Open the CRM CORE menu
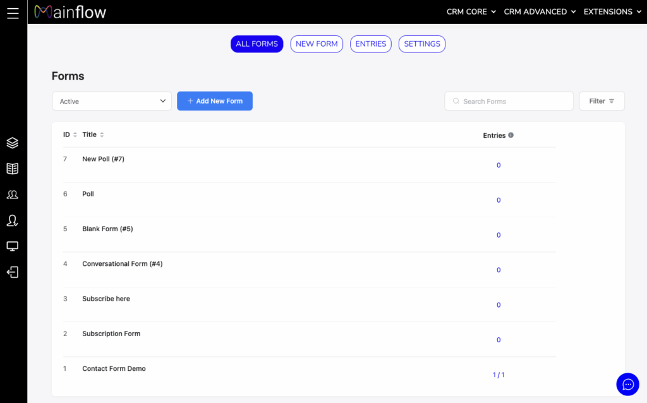The height and width of the screenshot is (403, 647). (x=471, y=12)
